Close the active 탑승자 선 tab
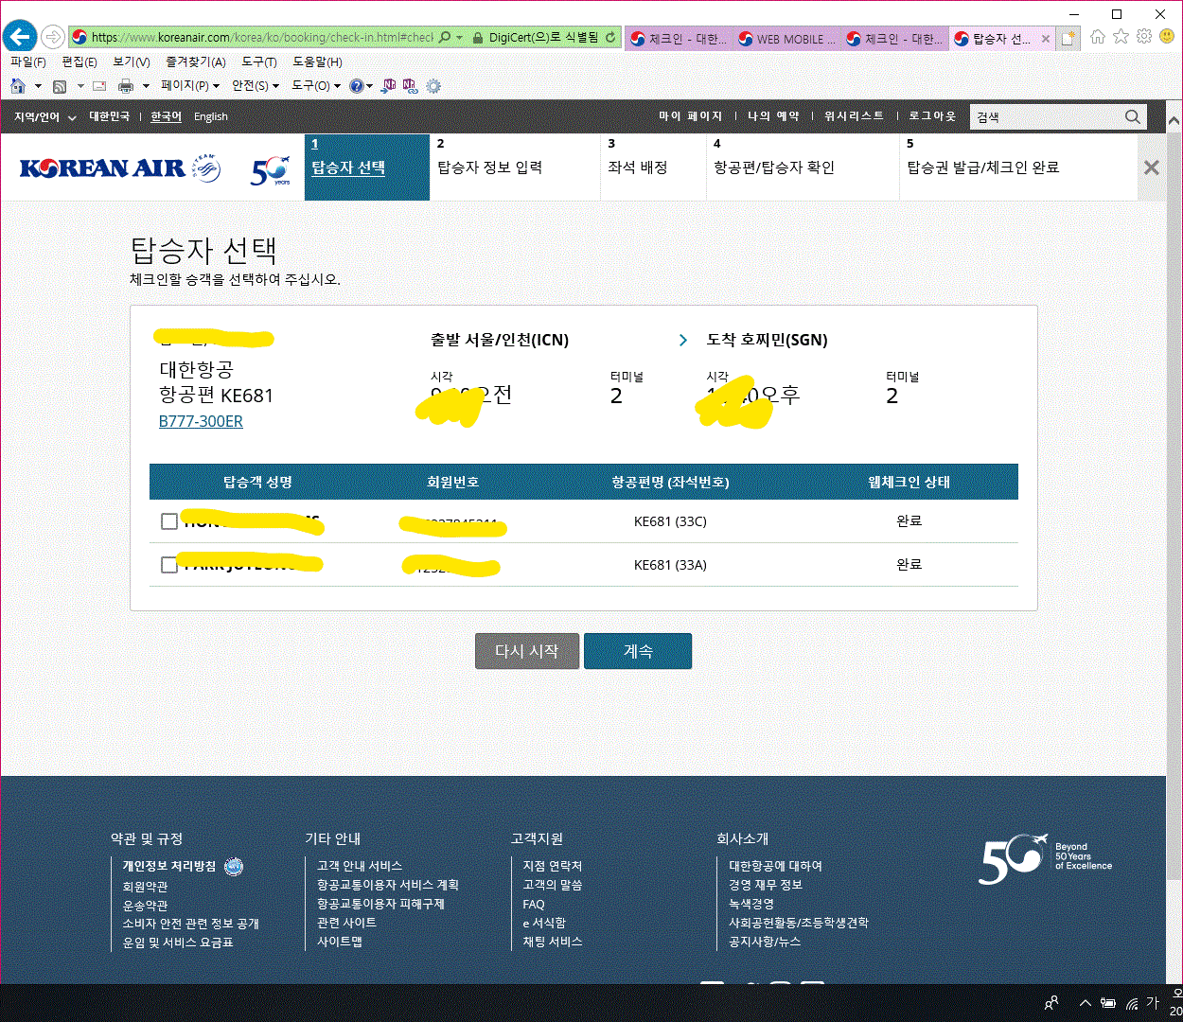This screenshot has height=1022, width=1183. (x=1046, y=39)
